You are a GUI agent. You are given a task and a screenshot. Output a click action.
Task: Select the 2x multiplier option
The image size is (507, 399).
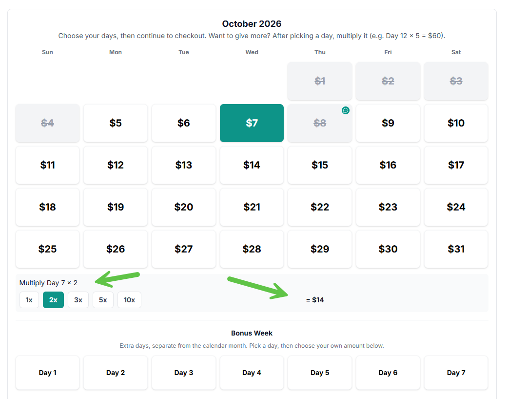pos(53,300)
